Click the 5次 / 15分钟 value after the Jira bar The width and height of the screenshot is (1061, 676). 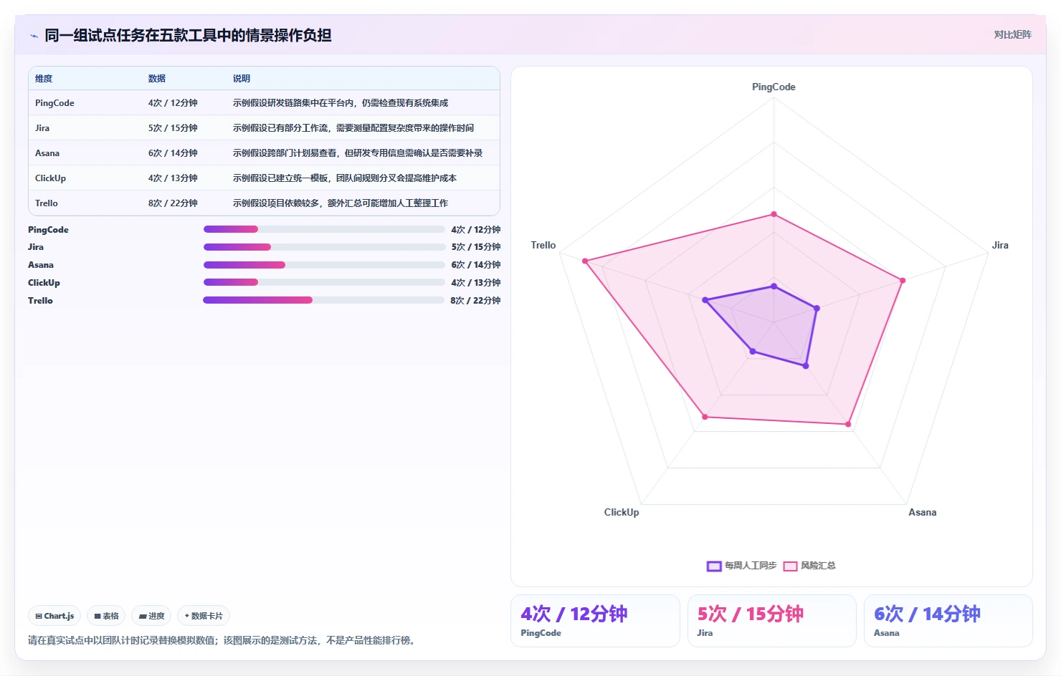point(476,247)
